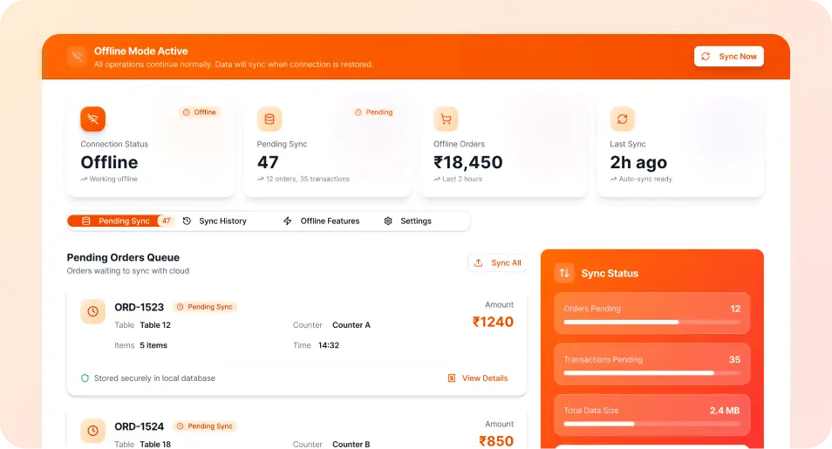Screen dimensions: 832x449
Task: Click the green shield secure storage icon
Action: [x=85, y=378]
